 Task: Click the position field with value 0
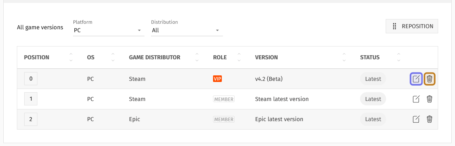(31, 79)
